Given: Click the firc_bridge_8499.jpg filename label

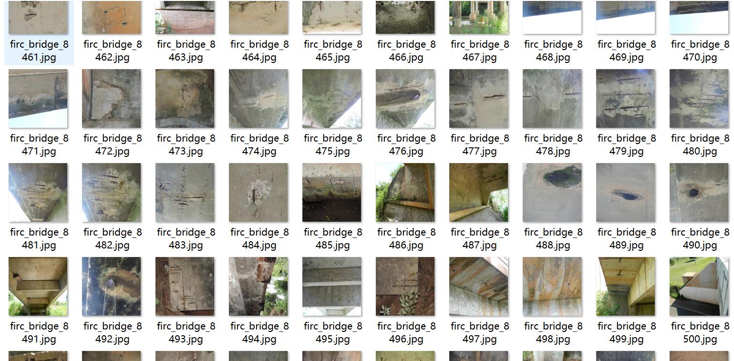Looking at the screenshot, I should point(627,333).
